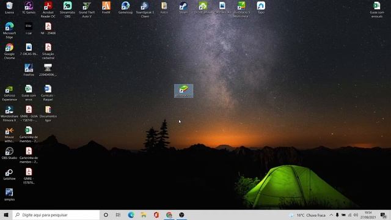Open the GeForce Experience shortcut
The height and width of the screenshot is (220, 391).
click(10, 93)
